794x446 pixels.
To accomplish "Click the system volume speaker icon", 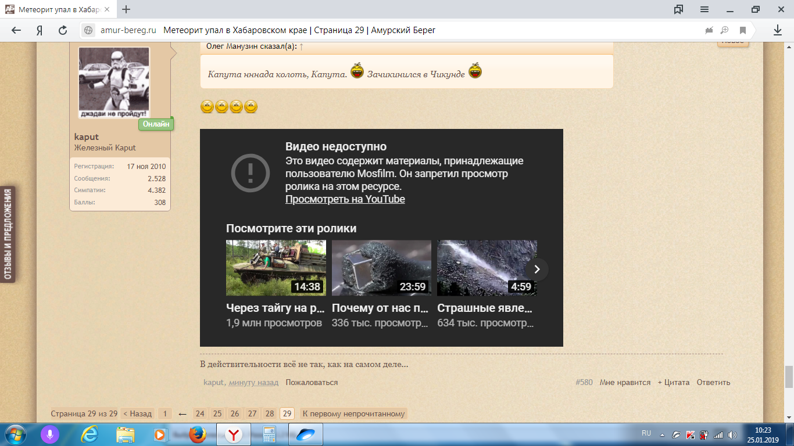I will 732,434.
